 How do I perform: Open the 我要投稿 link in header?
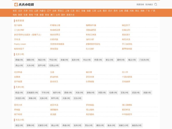click(x=140, y=5)
